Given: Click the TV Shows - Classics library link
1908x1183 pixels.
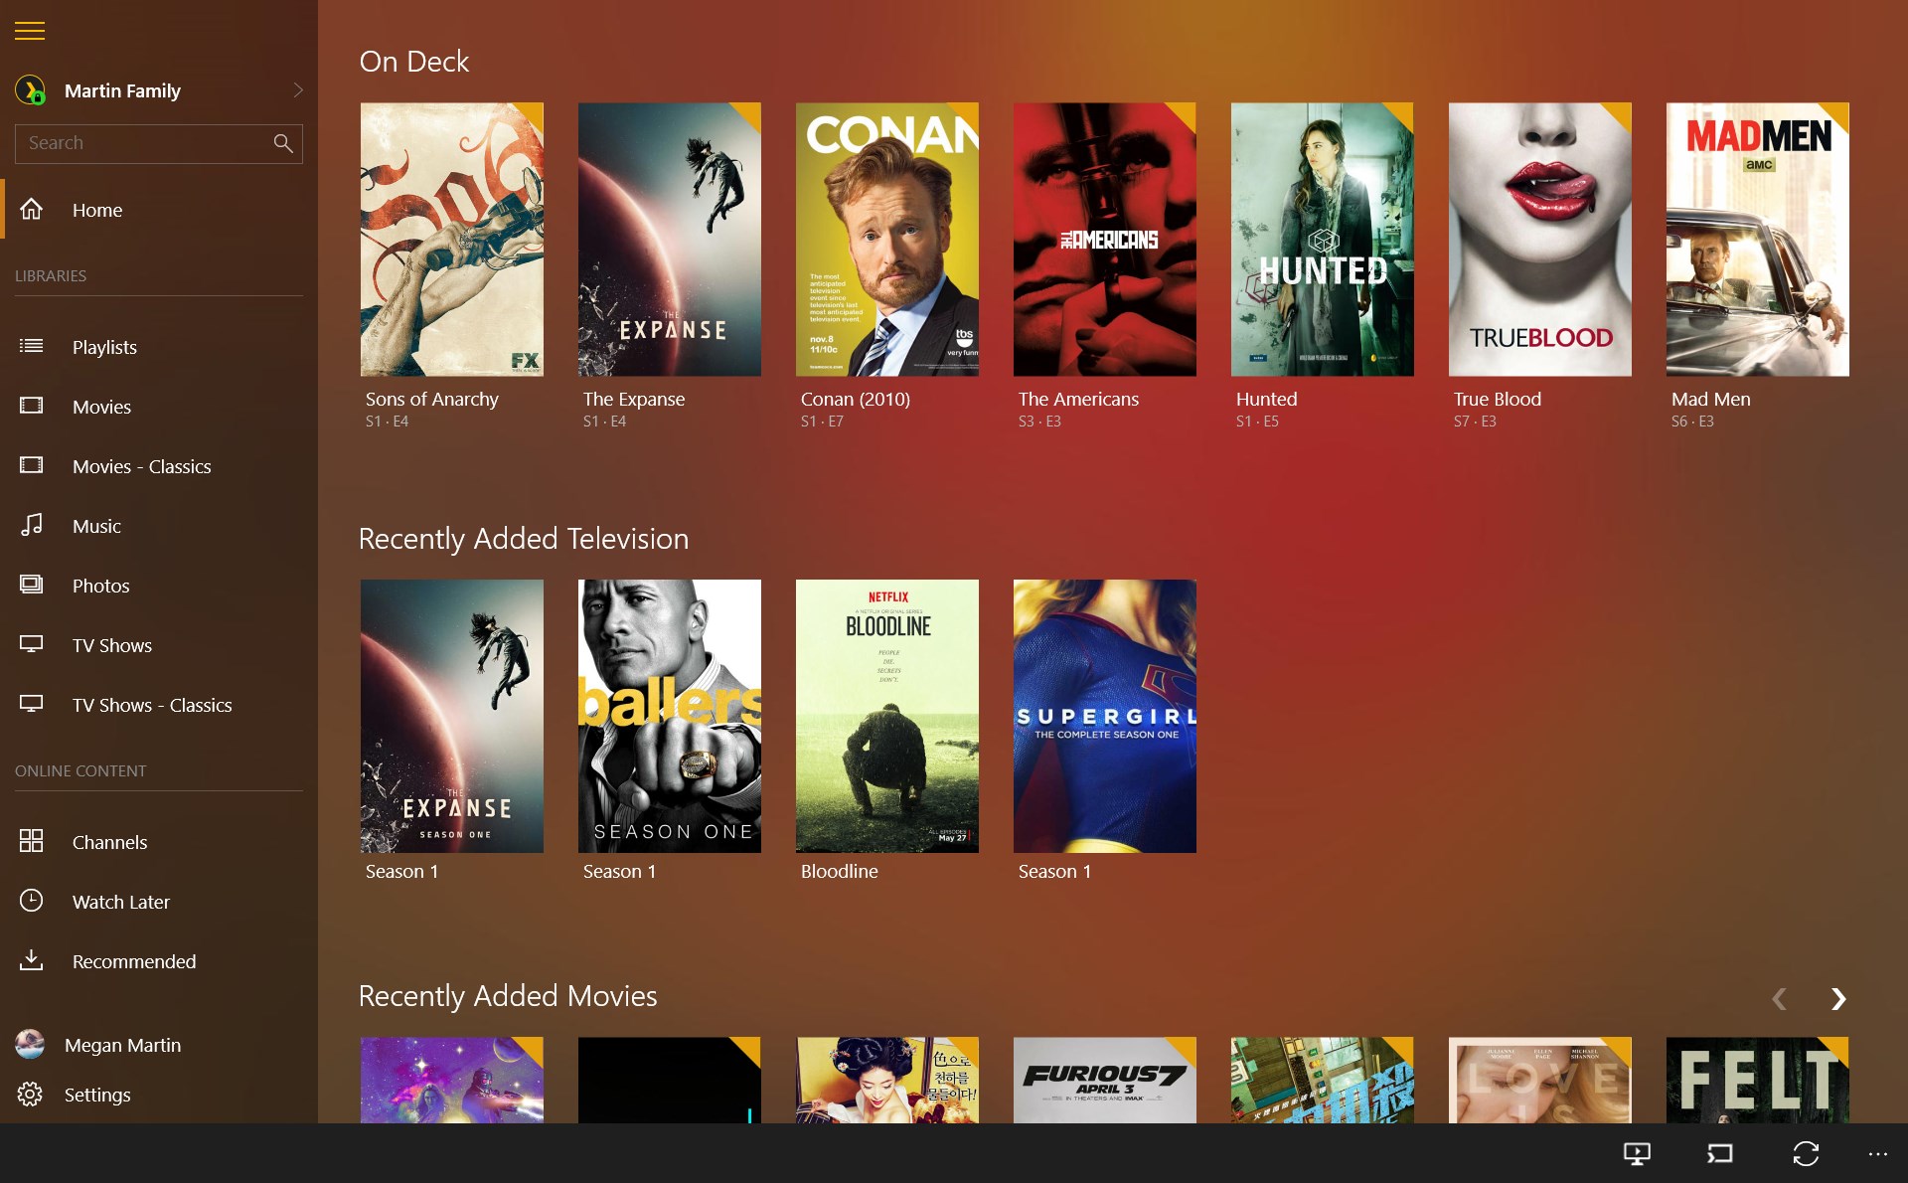Looking at the screenshot, I should click(x=151, y=705).
